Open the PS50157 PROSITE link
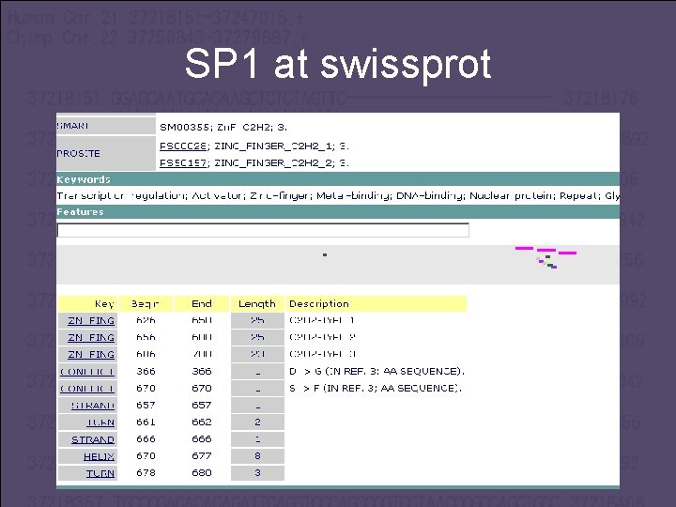Screen dimensions: 676x507 (183, 163)
